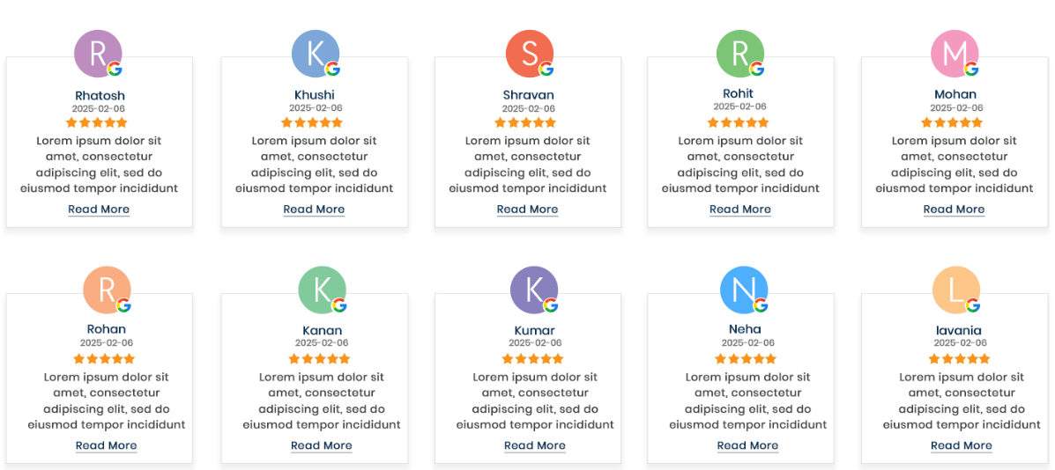This screenshot has height=470, width=1055.
Task: Click Rhatosh's purple R avatar
Action: click(x=98, y=52)
